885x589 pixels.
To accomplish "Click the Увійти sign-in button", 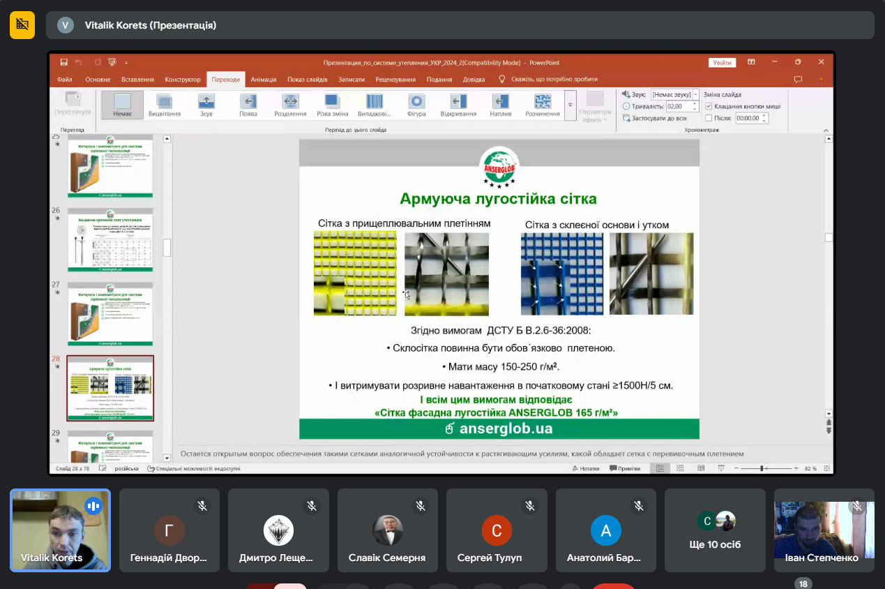I will [723, 62].
